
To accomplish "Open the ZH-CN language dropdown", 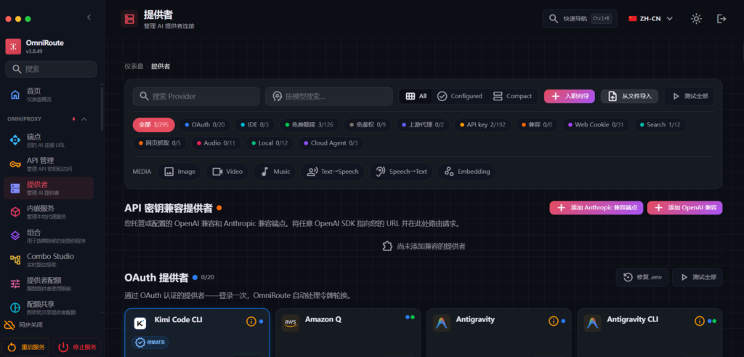I will click(650, 18).
